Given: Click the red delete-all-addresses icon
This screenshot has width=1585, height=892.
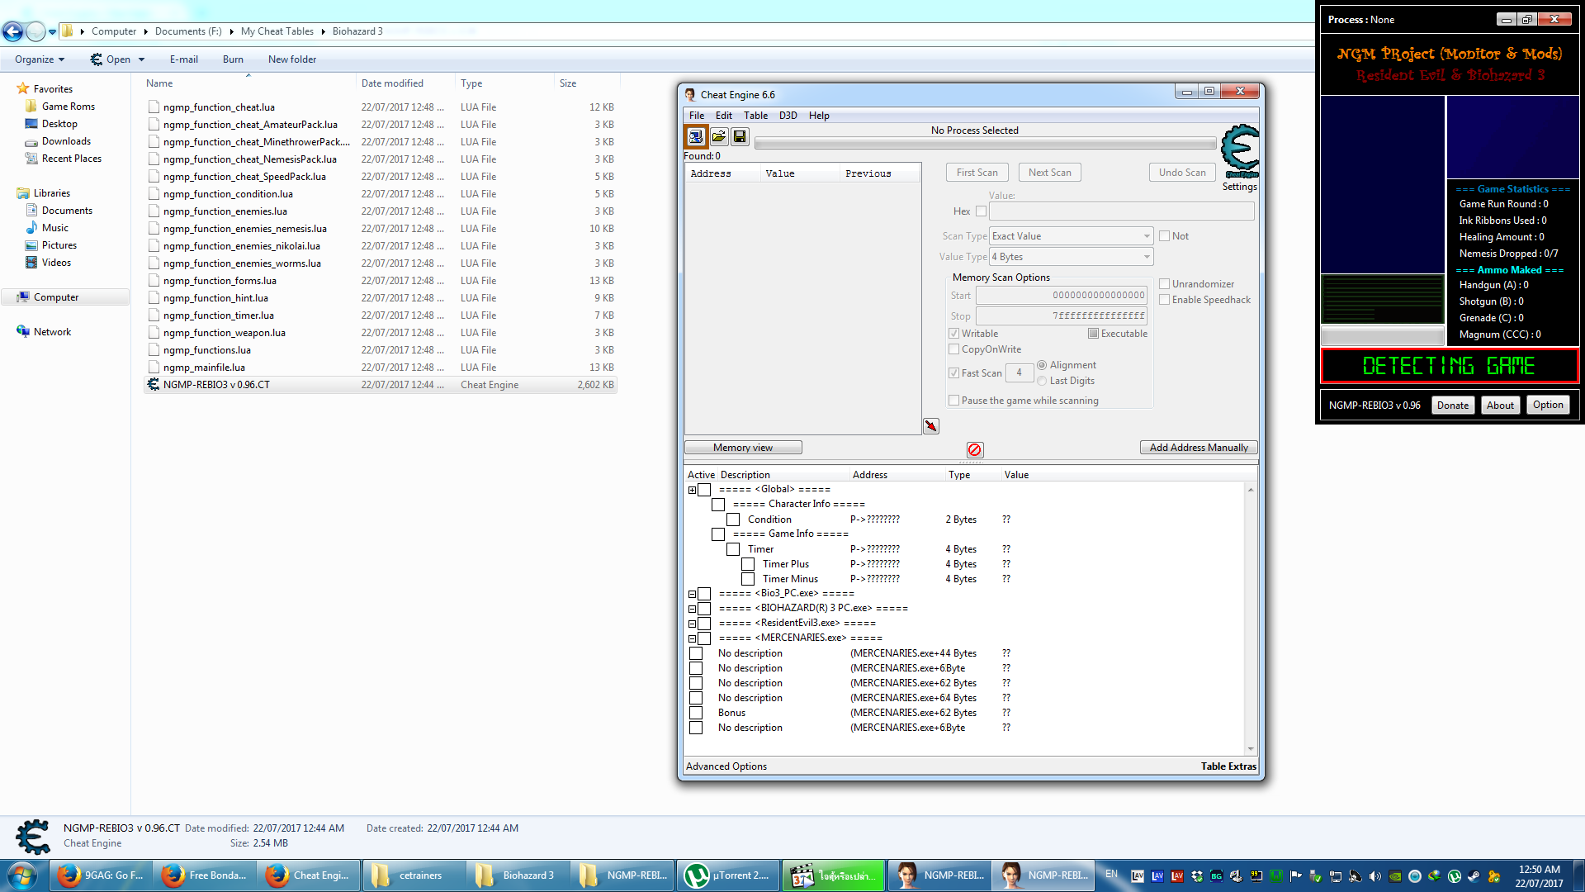Looking at the screenshot, I should (974, 449).
